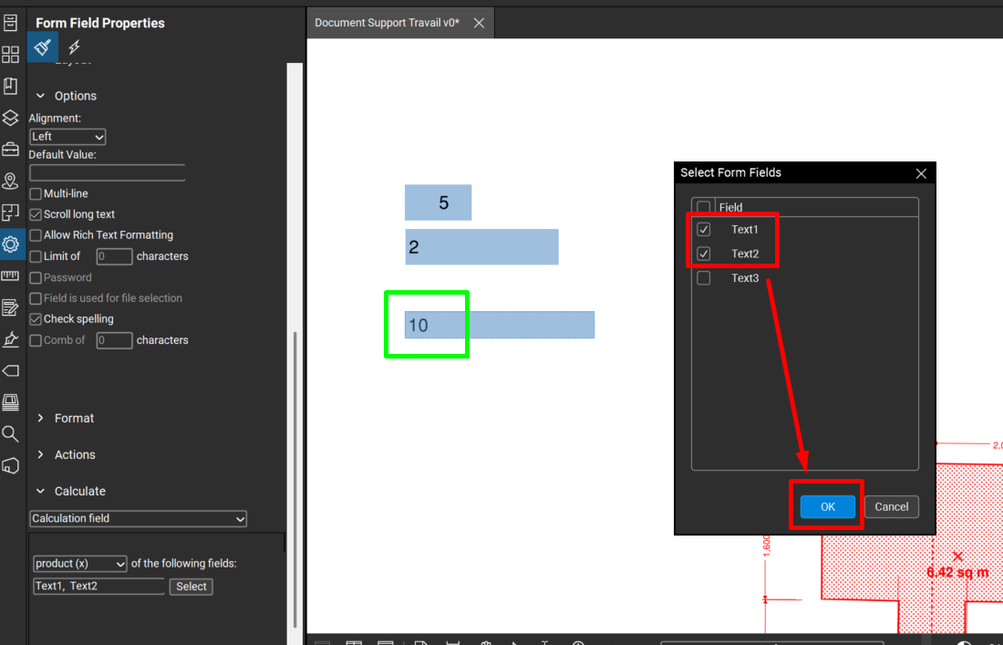Open the Layers panel icon
This screenshot has width=1003, height=645.
(x=10, y=118)
